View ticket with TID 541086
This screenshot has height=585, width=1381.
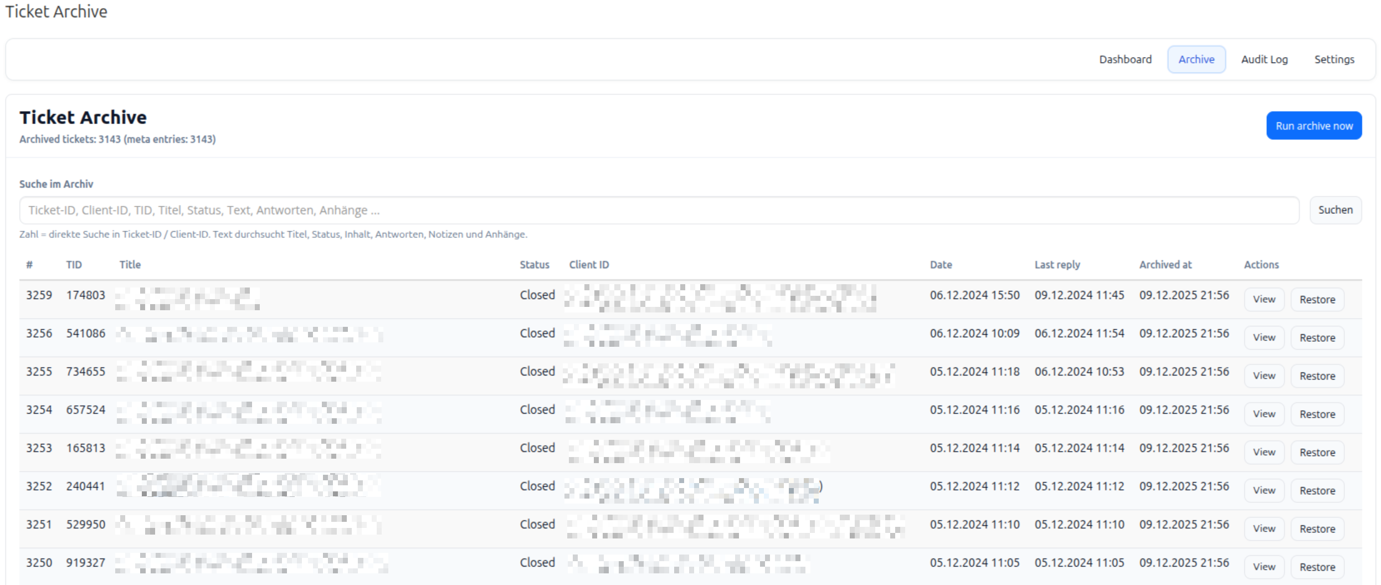1264,338
